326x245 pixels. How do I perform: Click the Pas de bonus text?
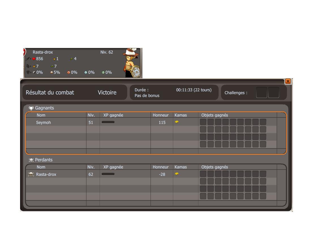click(147, 96)
